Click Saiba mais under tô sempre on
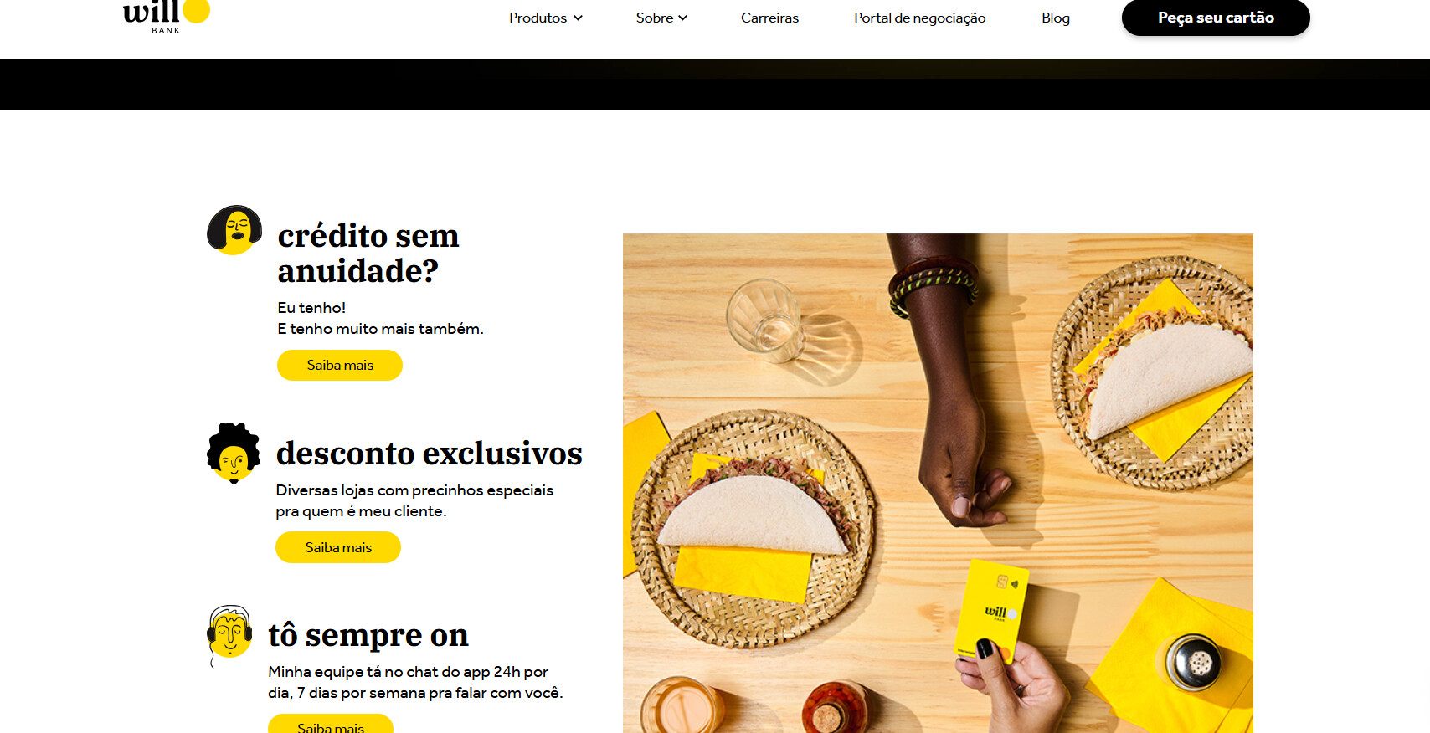This screenshot has height=733, width=1430. click(331, 724)
